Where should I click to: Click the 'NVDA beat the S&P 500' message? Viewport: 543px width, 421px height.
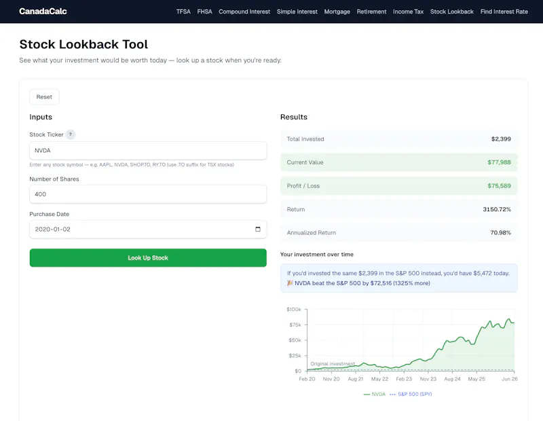click(358, 283)
